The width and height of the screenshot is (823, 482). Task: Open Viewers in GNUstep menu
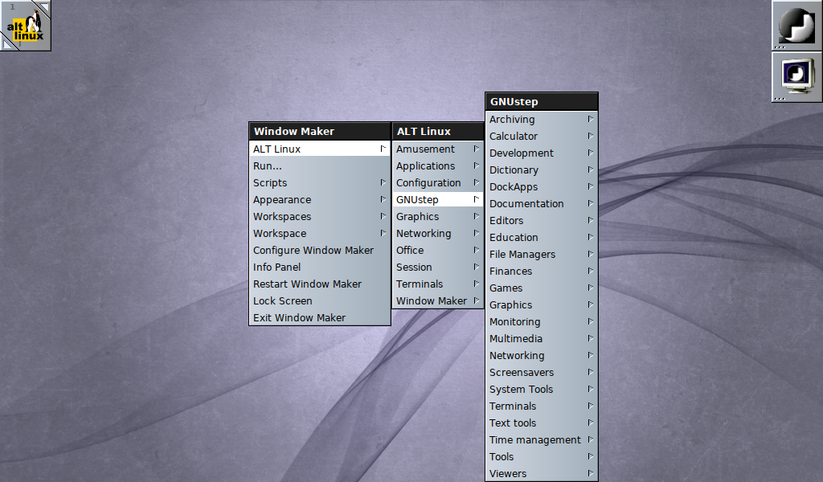542,473
